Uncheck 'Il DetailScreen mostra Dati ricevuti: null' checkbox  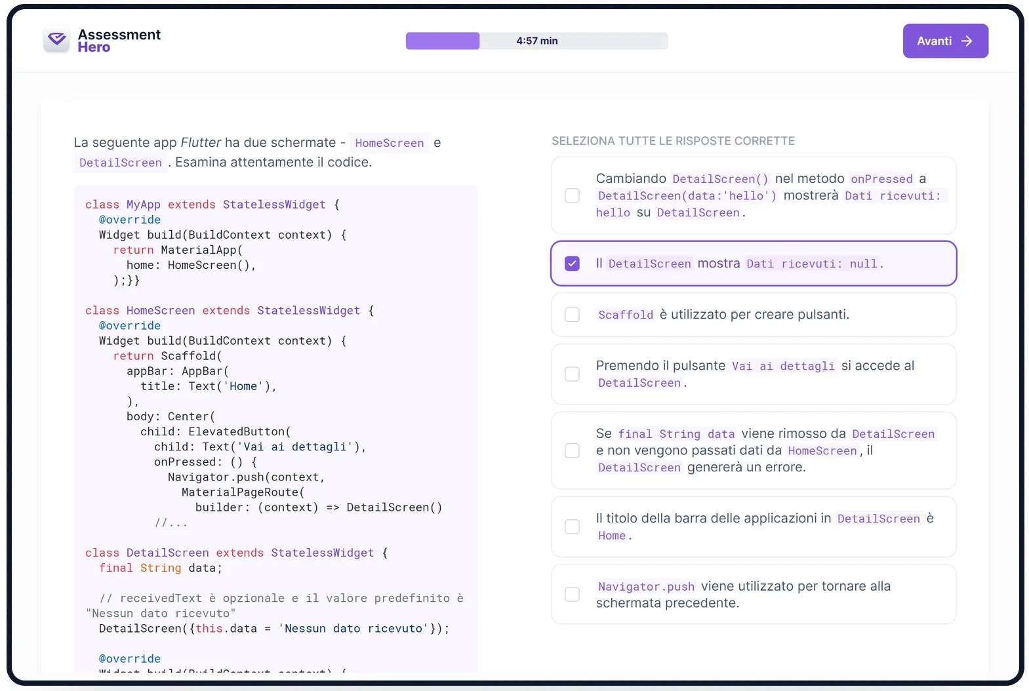[x=572, y=264]
